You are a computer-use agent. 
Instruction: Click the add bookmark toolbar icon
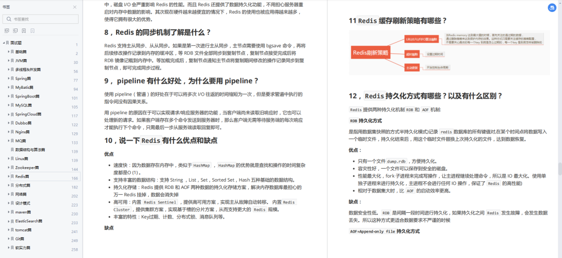tap(23, 31)
